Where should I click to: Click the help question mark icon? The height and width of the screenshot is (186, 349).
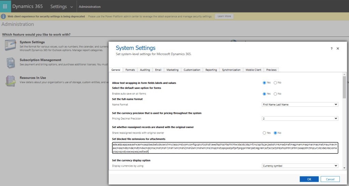coord(331,49)
